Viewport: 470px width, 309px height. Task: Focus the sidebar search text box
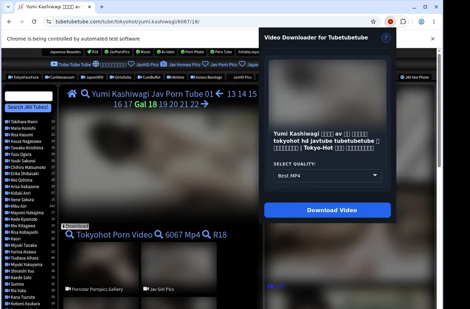(29, 96)
